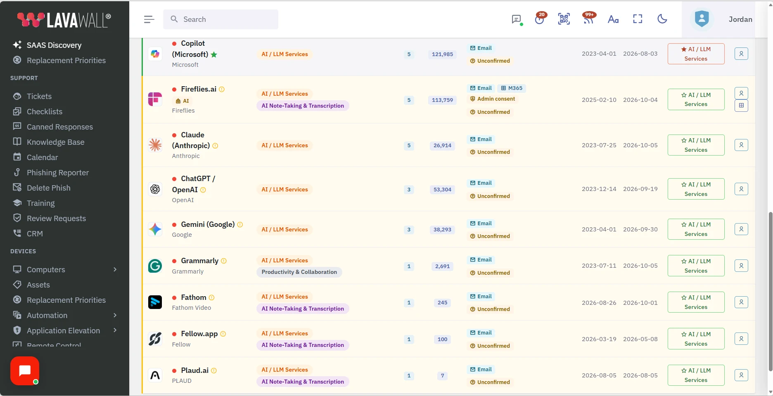
Task: Open Assets in the sidebar
Action: click(38, 285)
